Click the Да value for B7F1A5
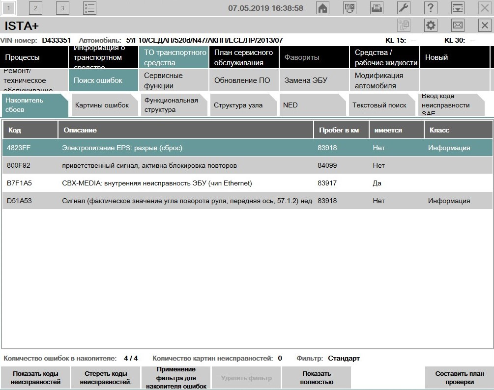 [x=377, y=183]
